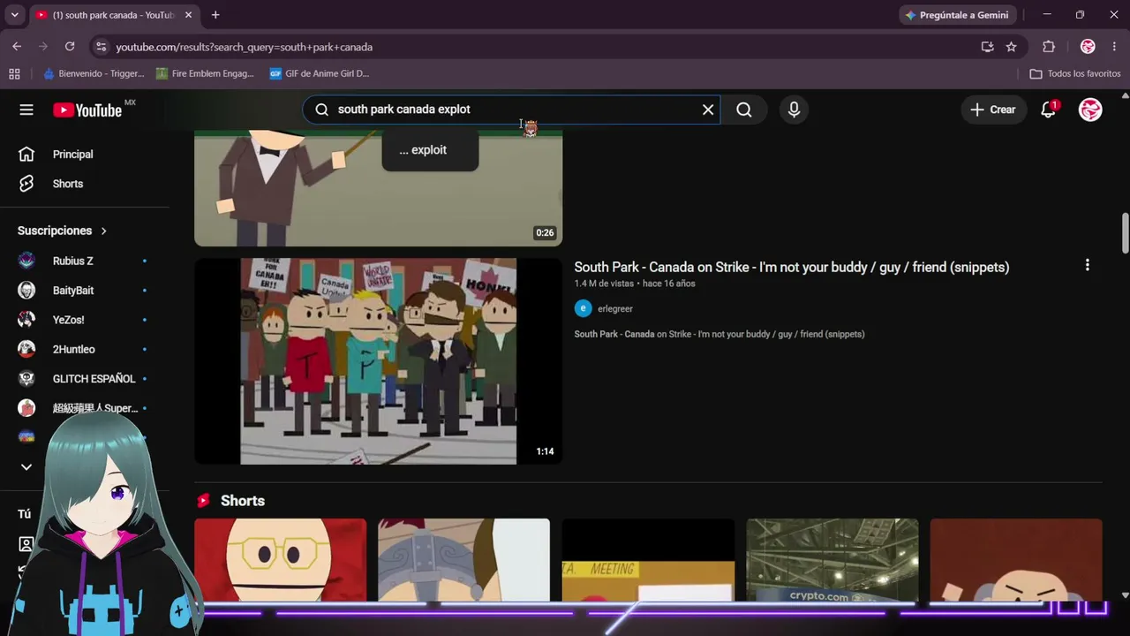Open the 'Bienvenido - Trigger...' bookmark
The width and height of the screenshot is (1130, 636).
coord(94,73)
